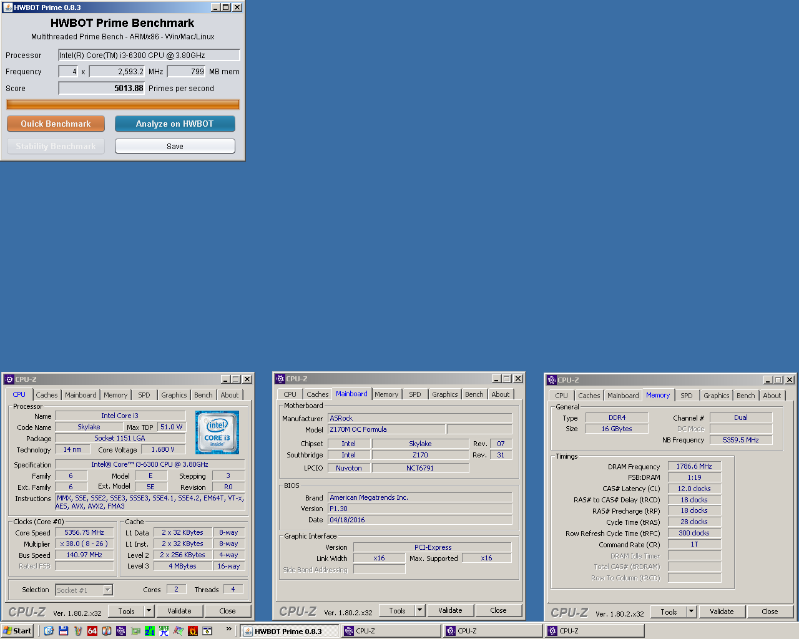Open the Socket #1 selection dropdown
799x639 pixels.
click(x=108, y=590)
